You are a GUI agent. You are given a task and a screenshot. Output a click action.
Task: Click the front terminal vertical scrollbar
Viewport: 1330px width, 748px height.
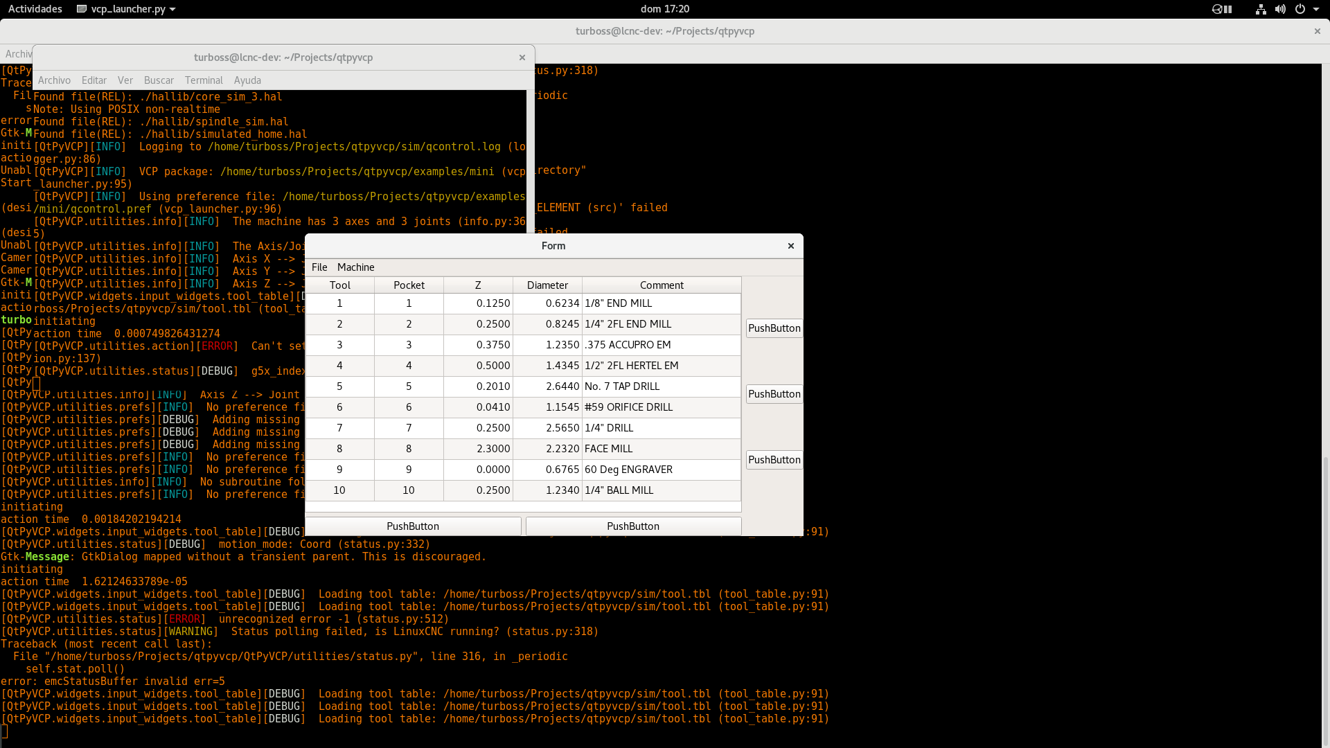click(x=531, y=161)
